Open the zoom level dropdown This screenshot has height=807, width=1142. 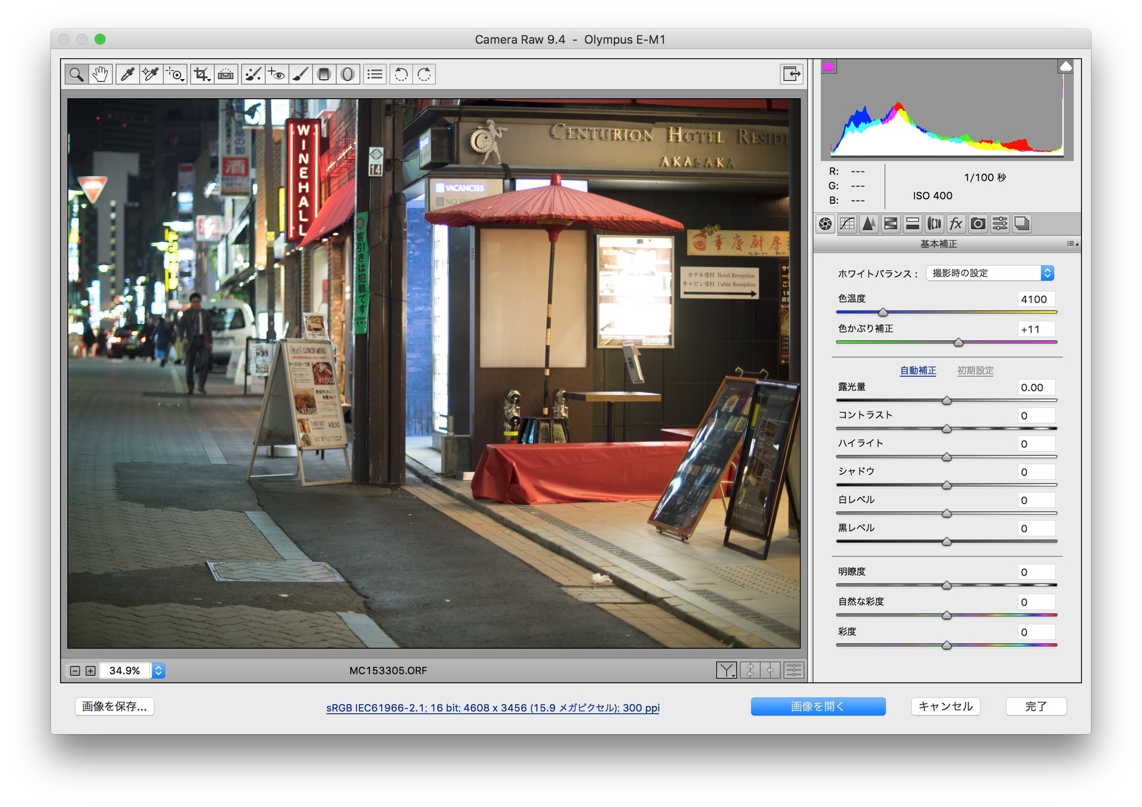tap(158, 671)
